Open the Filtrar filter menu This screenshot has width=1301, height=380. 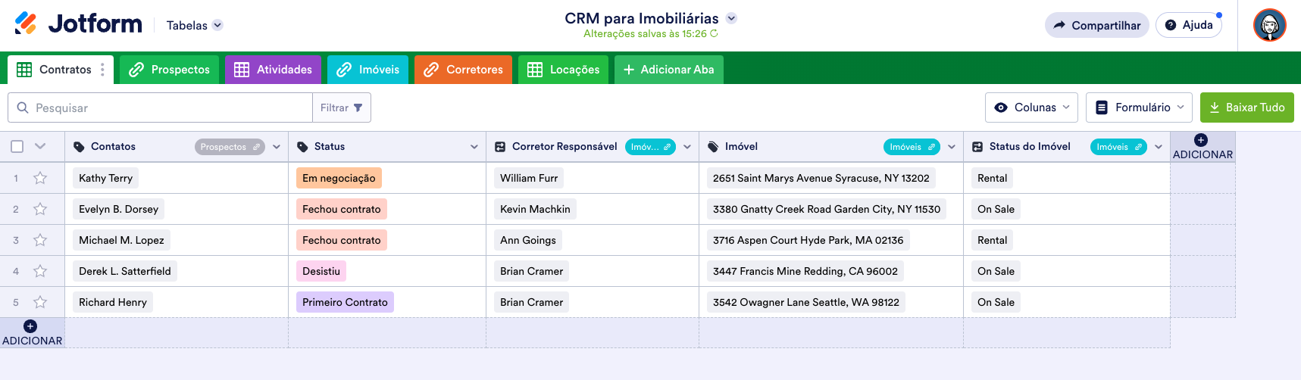[342, 107]
